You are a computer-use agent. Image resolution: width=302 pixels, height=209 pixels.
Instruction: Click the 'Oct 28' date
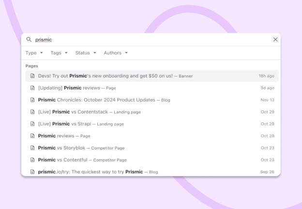(x=267, y=136)
